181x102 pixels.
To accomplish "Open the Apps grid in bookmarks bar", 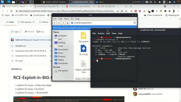I will tap(6, 15).
